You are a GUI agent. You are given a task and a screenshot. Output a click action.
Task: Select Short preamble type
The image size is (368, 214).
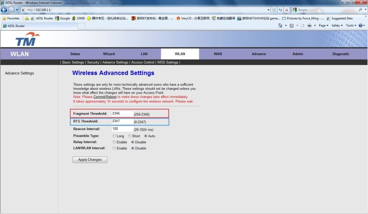click(130, 136)
